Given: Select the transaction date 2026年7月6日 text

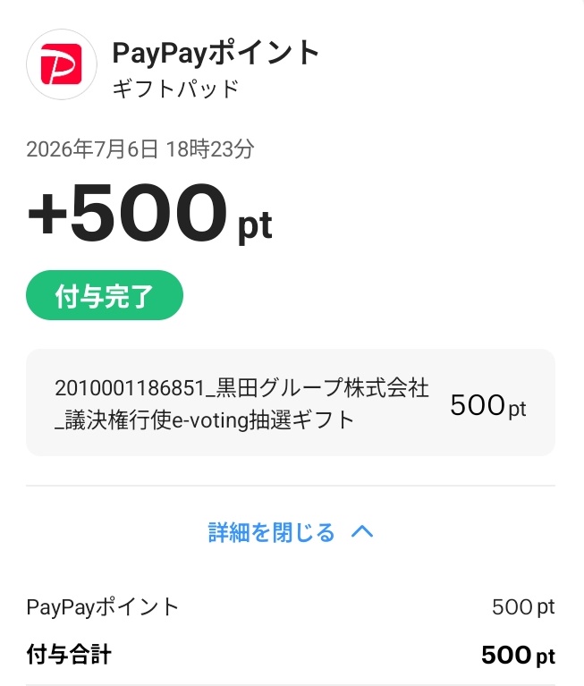Looking at the screenshot, I should click(92, 149).
